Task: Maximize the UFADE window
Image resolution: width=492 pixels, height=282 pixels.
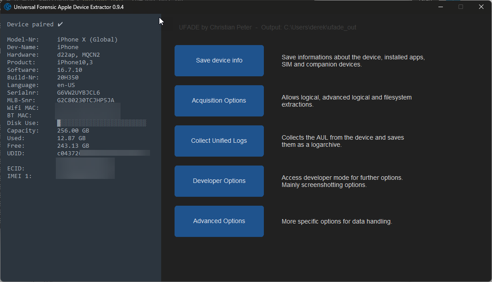Action: (461, 7)
